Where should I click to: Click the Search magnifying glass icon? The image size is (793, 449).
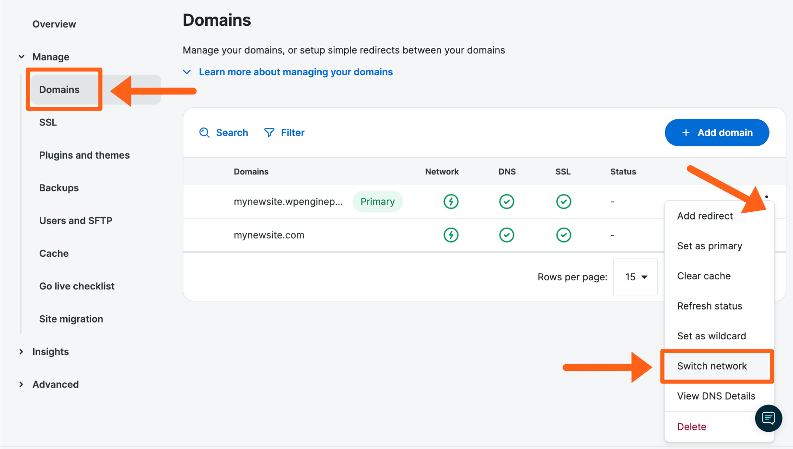pos(205,132)
